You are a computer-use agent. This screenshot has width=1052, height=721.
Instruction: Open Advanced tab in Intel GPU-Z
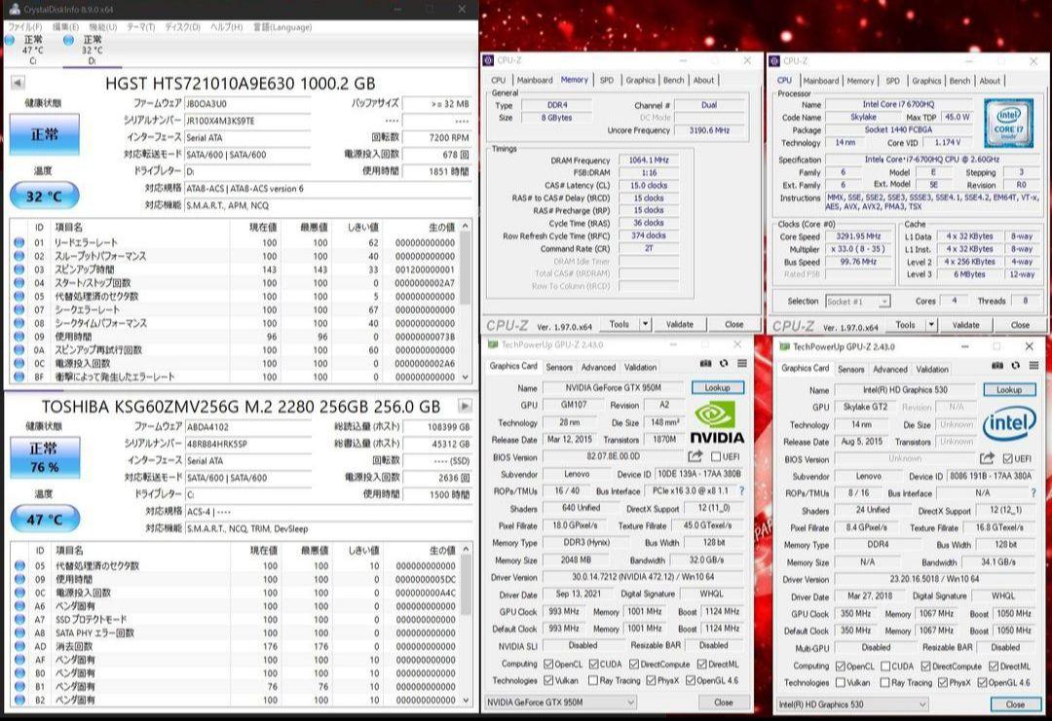889,369
